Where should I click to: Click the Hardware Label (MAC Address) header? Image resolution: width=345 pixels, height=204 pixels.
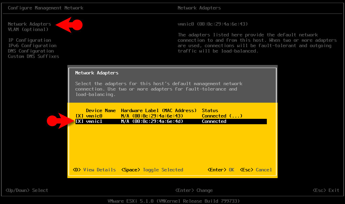click(159, 110)
